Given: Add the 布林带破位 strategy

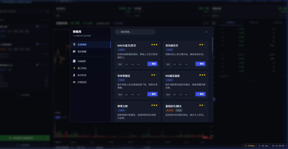Looking at the screenshot, I should point(152,94).
